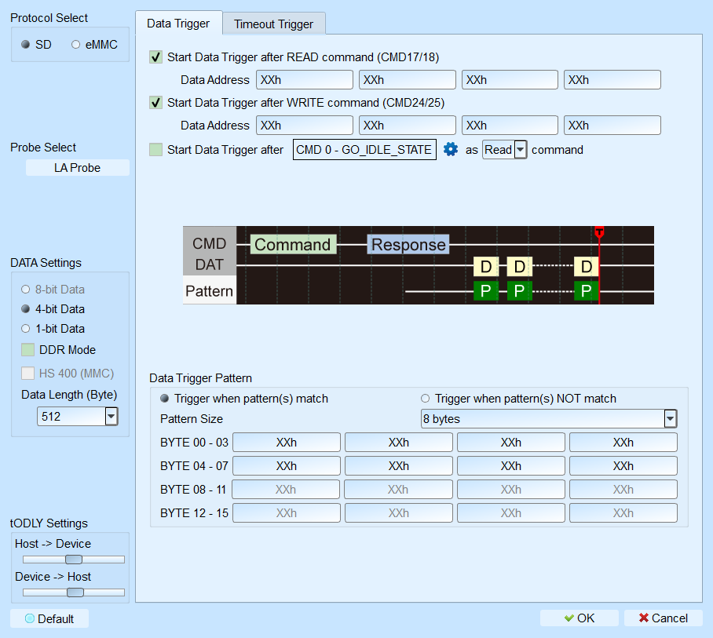The height and width of the screenshot is (638, 713).
Task: Select the SD protocol radio button
Action: (25, 45)
